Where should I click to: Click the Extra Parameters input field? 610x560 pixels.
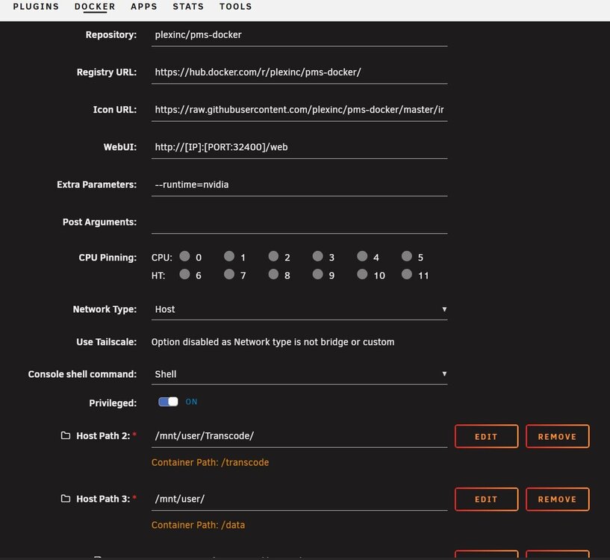[x=299, y=185]
